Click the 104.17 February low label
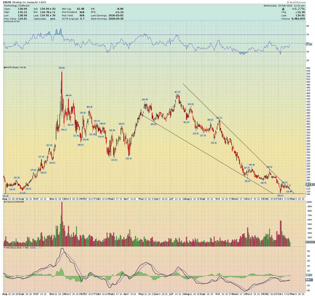The width and height of the screenshot is (315, 296). 280,196
